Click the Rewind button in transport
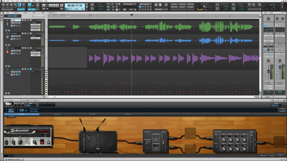The image size is (287, 161). pyautogui.click(x=44, y=6)
